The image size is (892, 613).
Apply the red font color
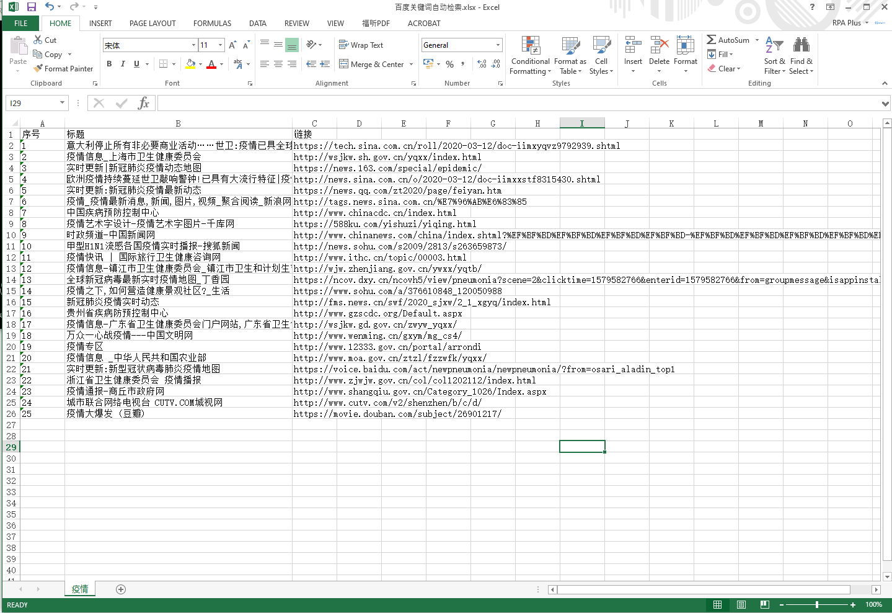pyautogui.click(x=211, y=64)
